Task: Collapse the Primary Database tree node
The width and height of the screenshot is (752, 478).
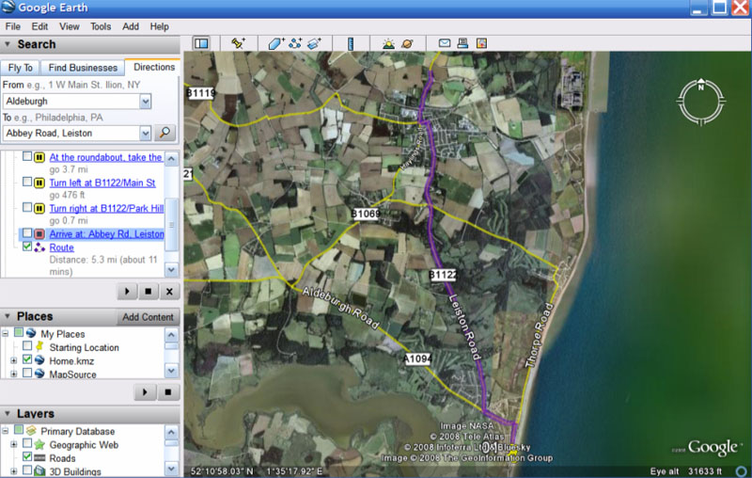Action: 6,431
